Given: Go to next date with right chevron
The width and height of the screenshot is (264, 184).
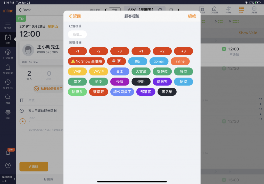Looking at the screenshot, I should (178, 10).
